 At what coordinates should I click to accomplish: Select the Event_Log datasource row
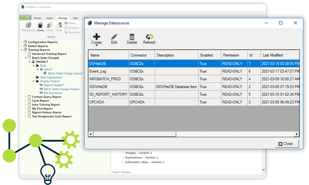tap(194, 71)
